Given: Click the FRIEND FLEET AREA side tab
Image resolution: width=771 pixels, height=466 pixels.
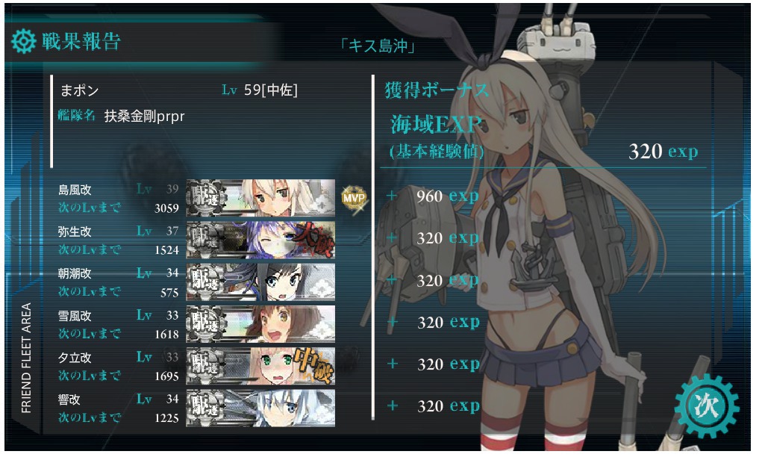Looking at the screenshot, I should click(26, 358).
